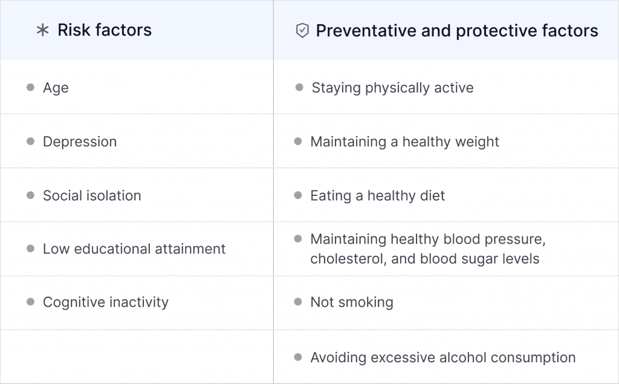Select the Preventative and protective factors header

tap(457, 31)
